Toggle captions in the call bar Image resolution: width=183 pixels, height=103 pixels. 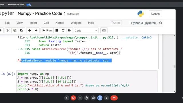coord(80,98)
